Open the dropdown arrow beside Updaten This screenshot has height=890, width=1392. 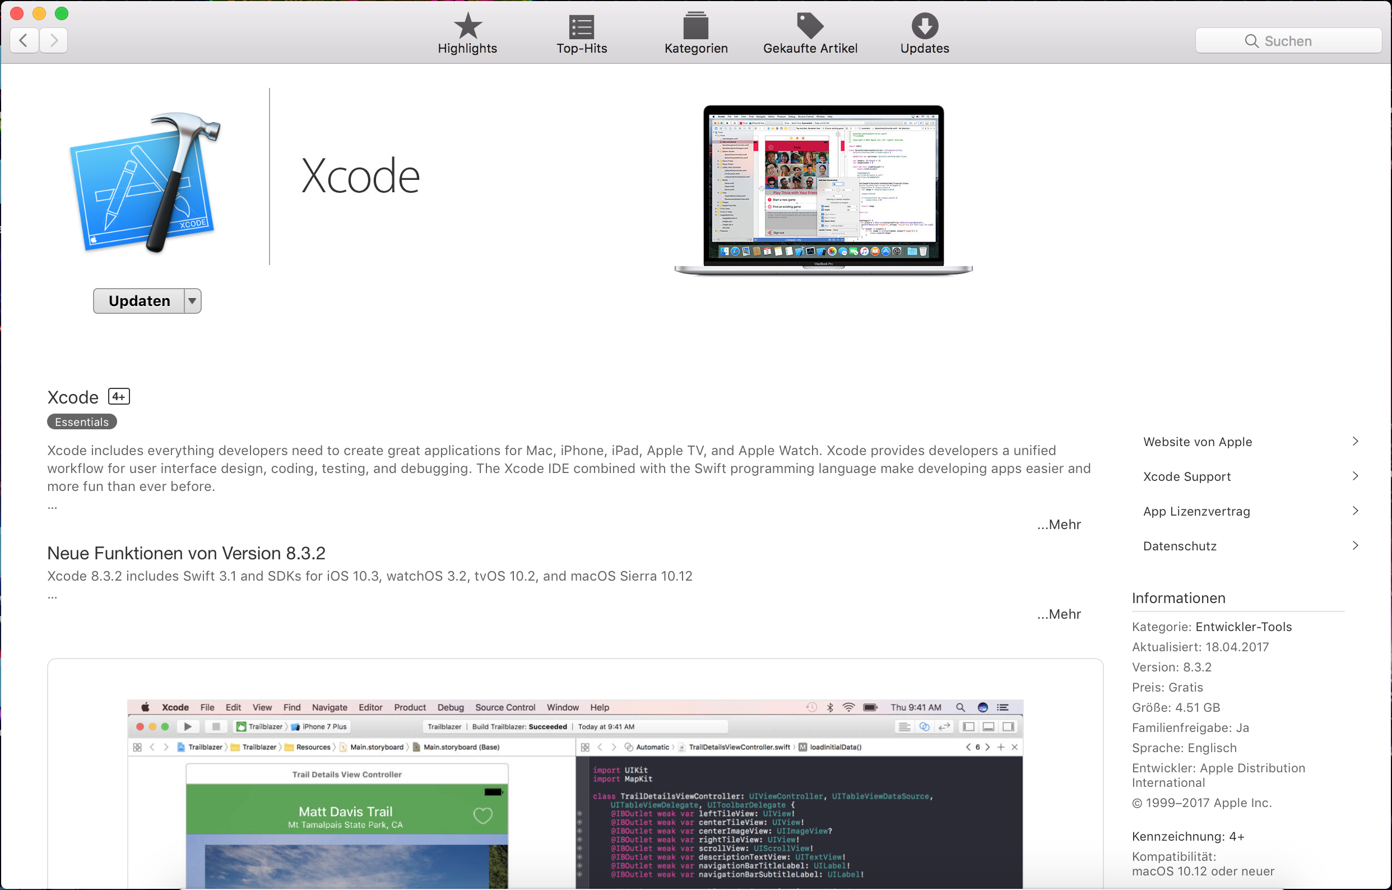[193, 301]
